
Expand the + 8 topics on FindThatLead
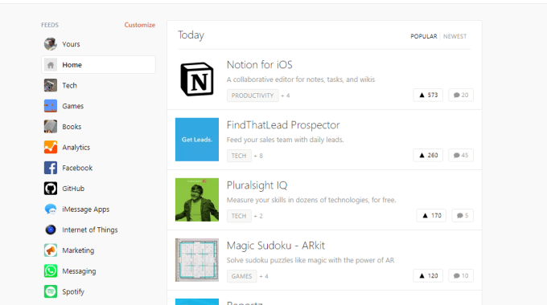(258, 156)
